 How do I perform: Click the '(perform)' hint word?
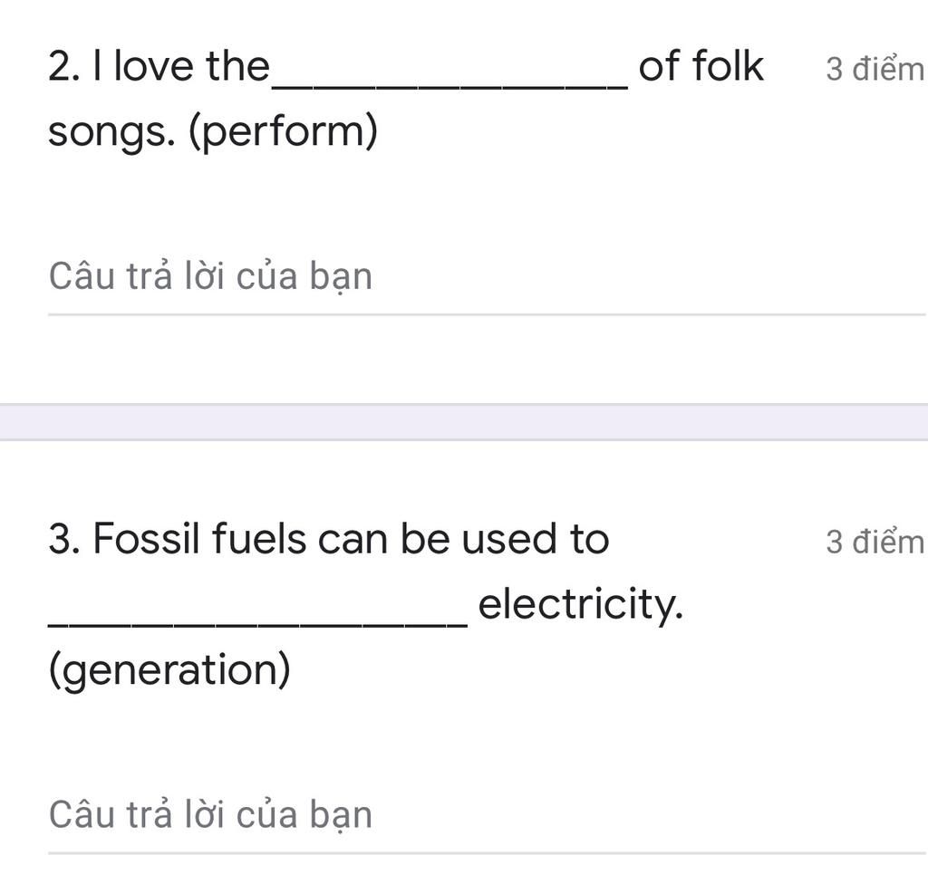(x=283, y=131)
